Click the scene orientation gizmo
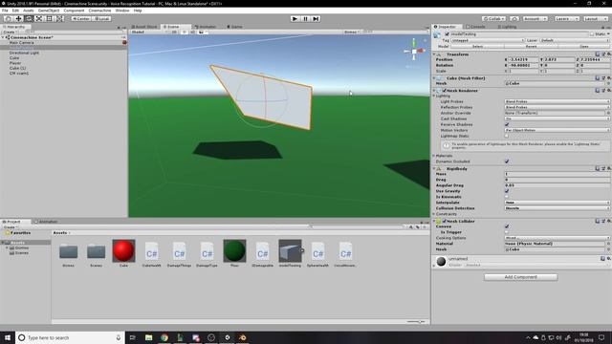The image size is (612, 344). click(414, 51)
